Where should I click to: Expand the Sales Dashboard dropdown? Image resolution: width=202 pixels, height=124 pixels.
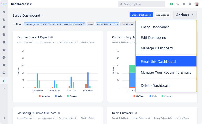(43, 16)
